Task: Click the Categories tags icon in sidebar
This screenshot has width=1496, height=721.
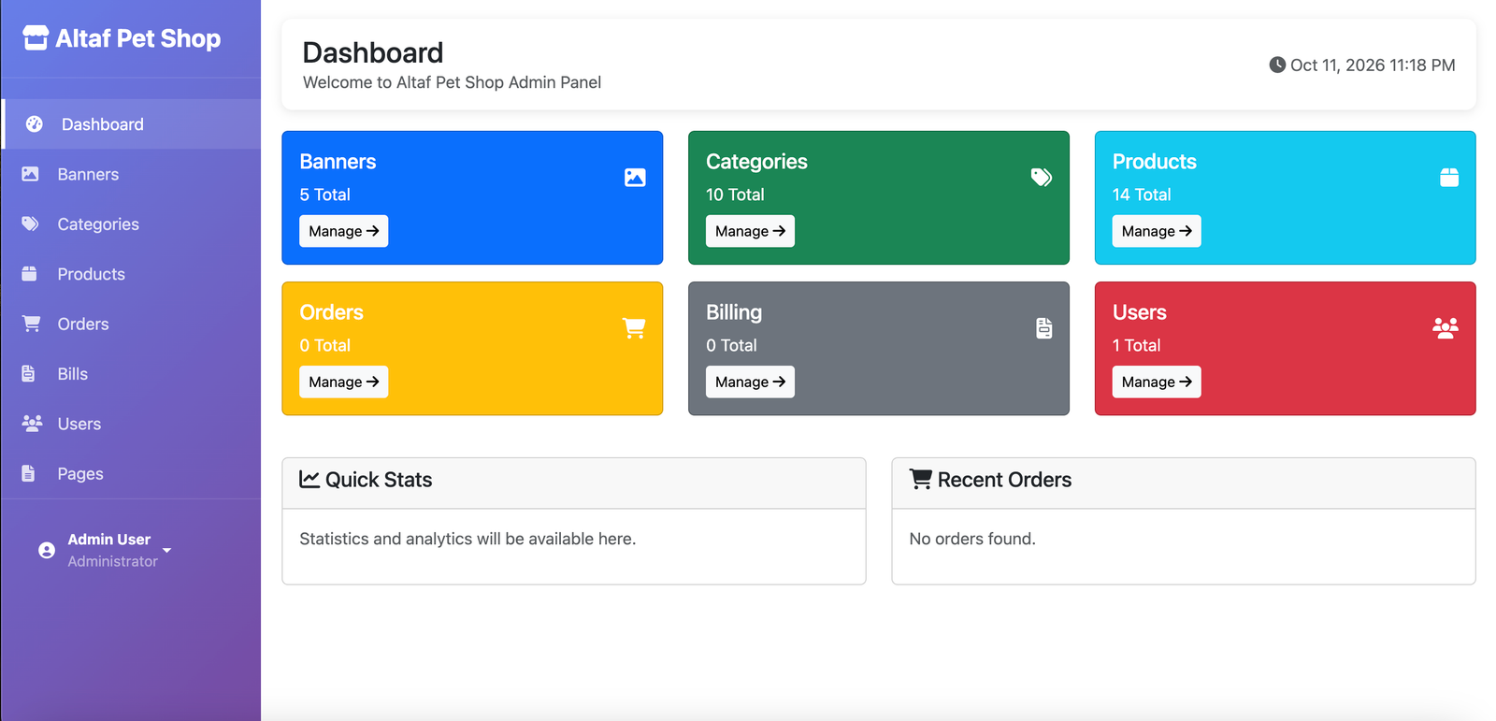Action: [x=30, y=224]
